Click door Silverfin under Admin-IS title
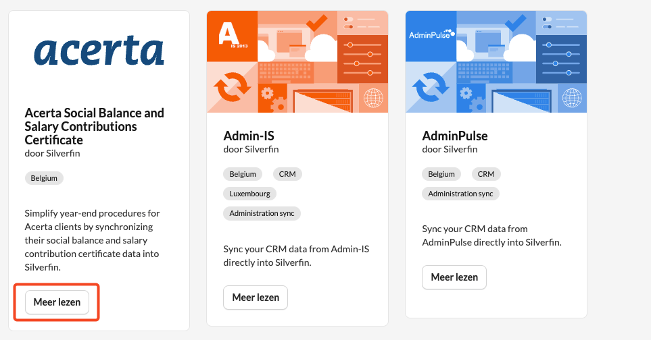The height and width of the screenshot is (340, 651). [251, 149]
